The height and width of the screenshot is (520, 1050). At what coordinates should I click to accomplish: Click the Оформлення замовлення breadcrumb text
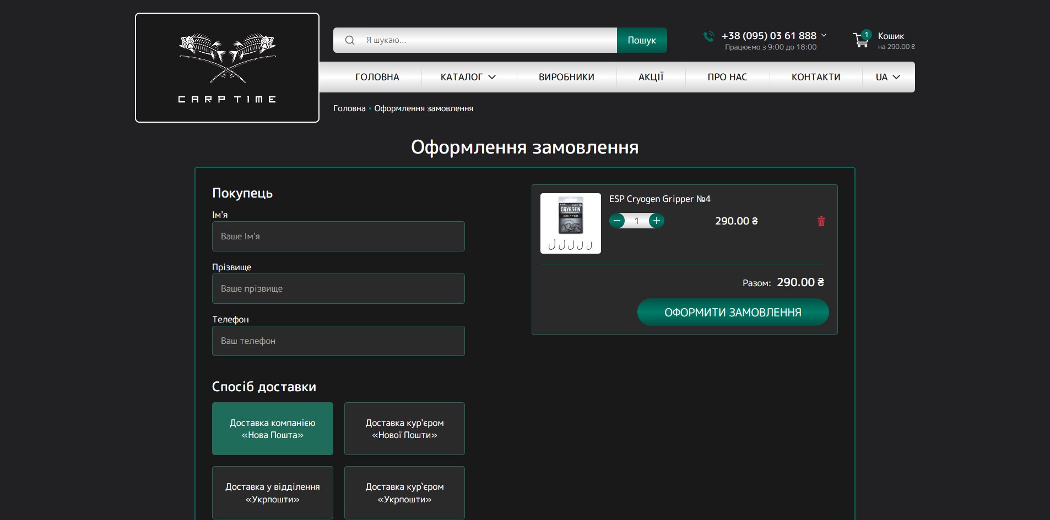(x=424, y=108)
